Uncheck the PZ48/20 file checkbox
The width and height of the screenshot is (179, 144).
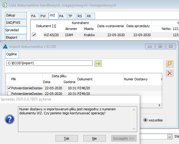coord(9,88)
